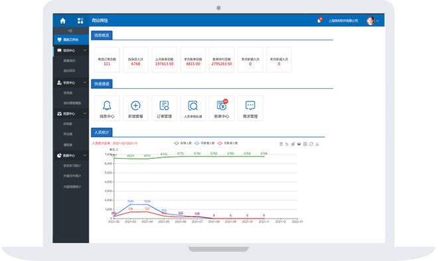Collapse the 培训中心 sidebar section chevron
This screenshot has height=261, width=438.
pos(85,50)
